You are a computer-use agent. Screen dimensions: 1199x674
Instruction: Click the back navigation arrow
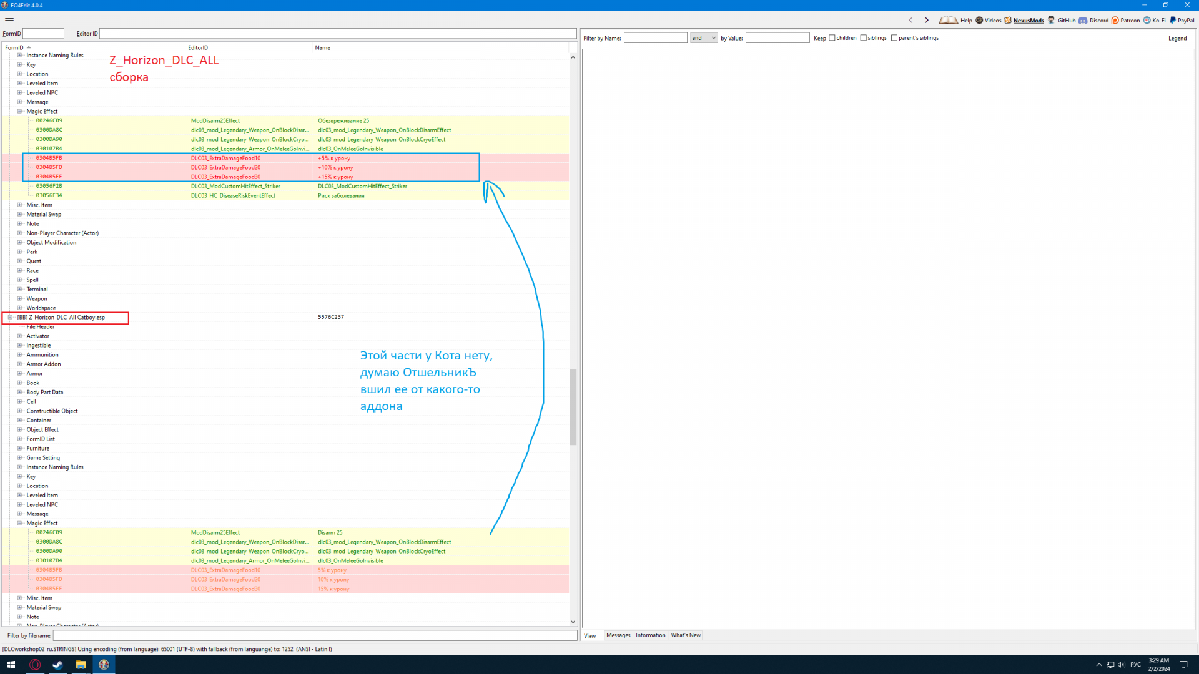tap(910, 20)
